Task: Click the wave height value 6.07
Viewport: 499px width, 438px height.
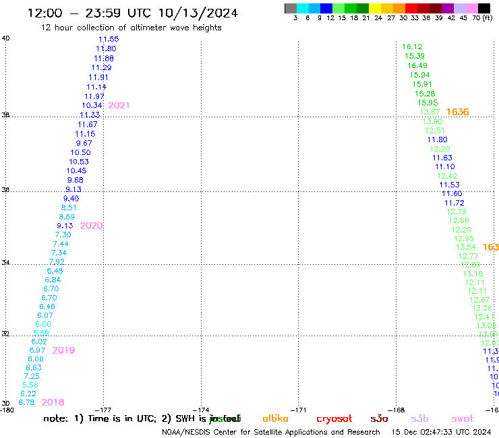Action: (45, 315)
